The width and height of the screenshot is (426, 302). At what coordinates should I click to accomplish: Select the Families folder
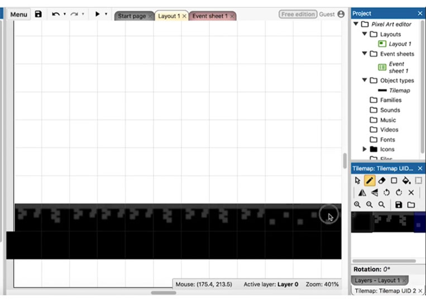click(x=390, y=100)
